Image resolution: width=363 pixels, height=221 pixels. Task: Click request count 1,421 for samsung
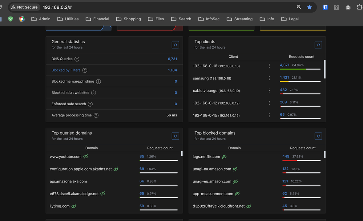(284, 77)
